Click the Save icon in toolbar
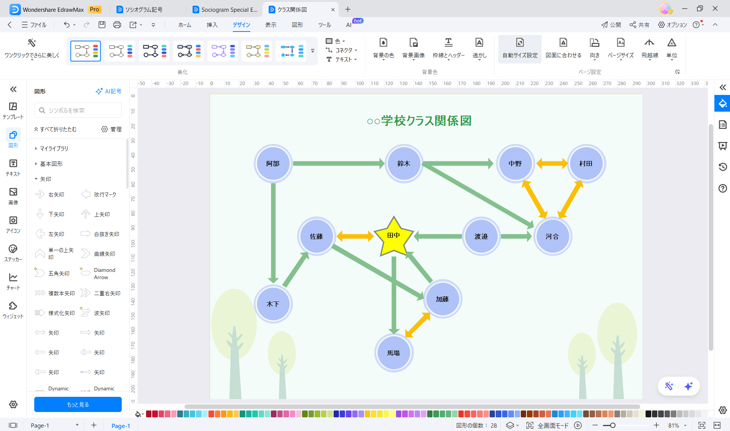The height and width of the screenshot is (431, 730). [x=102, y=25]
